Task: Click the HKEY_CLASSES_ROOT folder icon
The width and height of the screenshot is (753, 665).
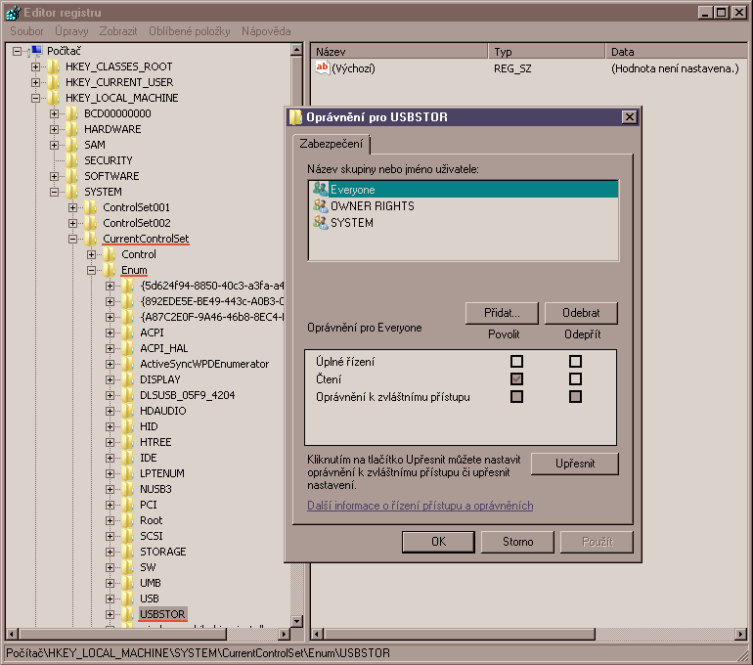Action: 54,66
